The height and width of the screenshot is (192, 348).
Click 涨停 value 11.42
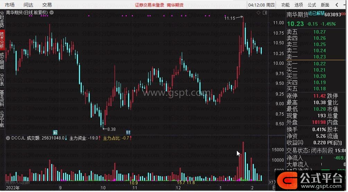[x=319, y=96]
